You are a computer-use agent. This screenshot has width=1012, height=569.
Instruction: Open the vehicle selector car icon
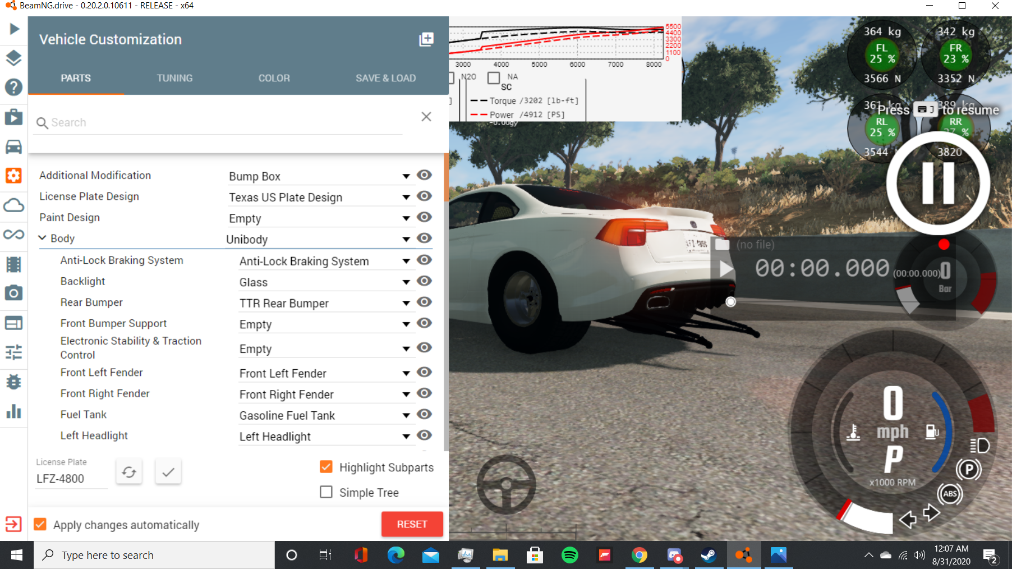click(x=13, y=146)
